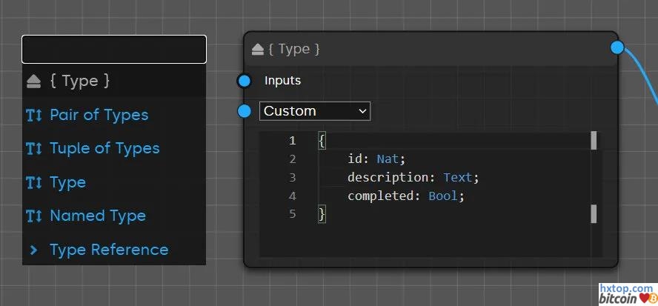Click the { Type } node title bar
The image size is (658, 306).
click(x=430, y=49)
